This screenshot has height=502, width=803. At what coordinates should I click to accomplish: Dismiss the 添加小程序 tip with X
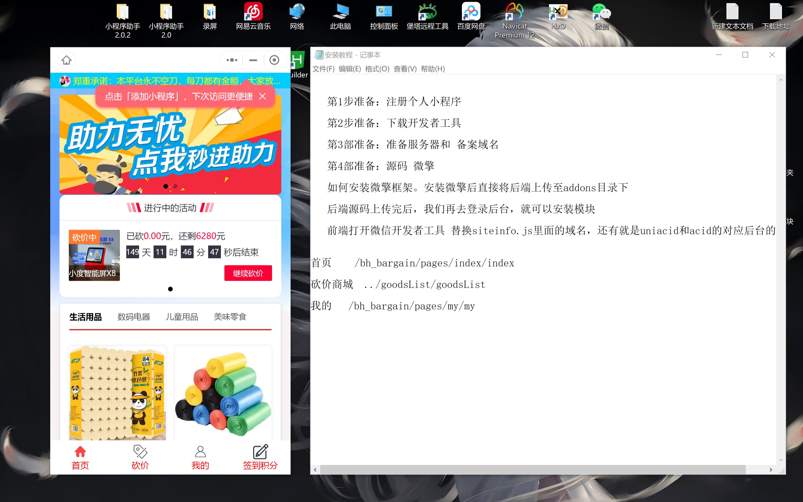tap(262, 96)
